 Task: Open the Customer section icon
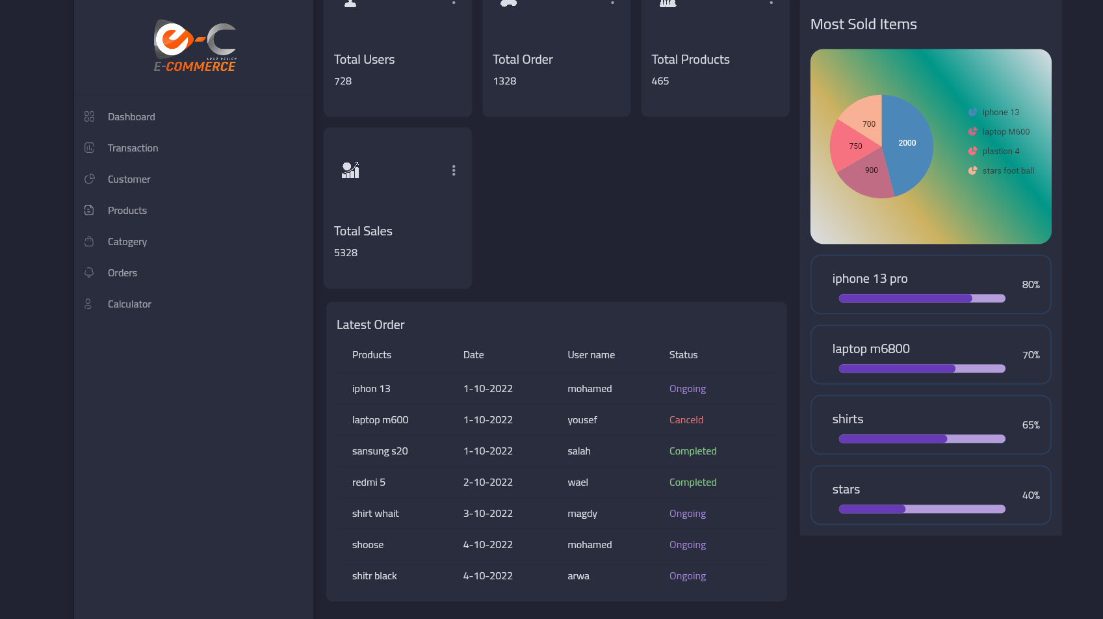click(89, 179)
